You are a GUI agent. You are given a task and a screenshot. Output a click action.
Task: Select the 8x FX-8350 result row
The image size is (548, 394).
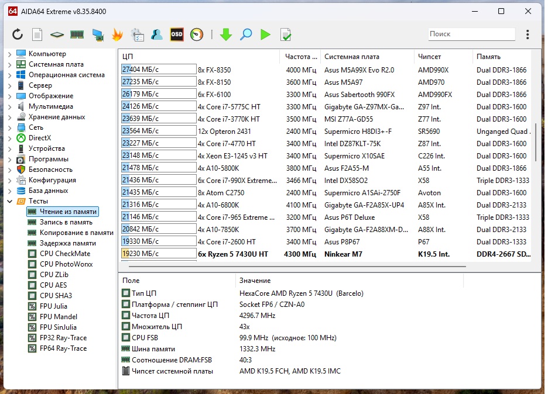coord(326,70)
